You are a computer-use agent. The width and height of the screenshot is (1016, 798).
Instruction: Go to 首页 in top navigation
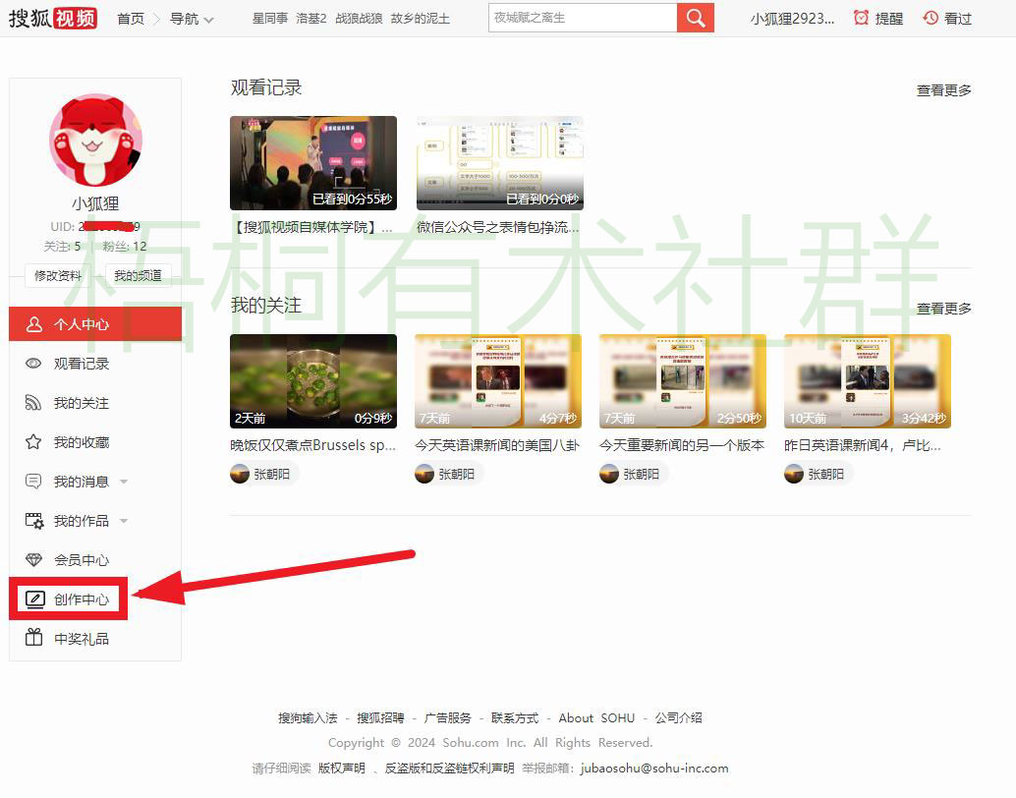tap(131, 19)
